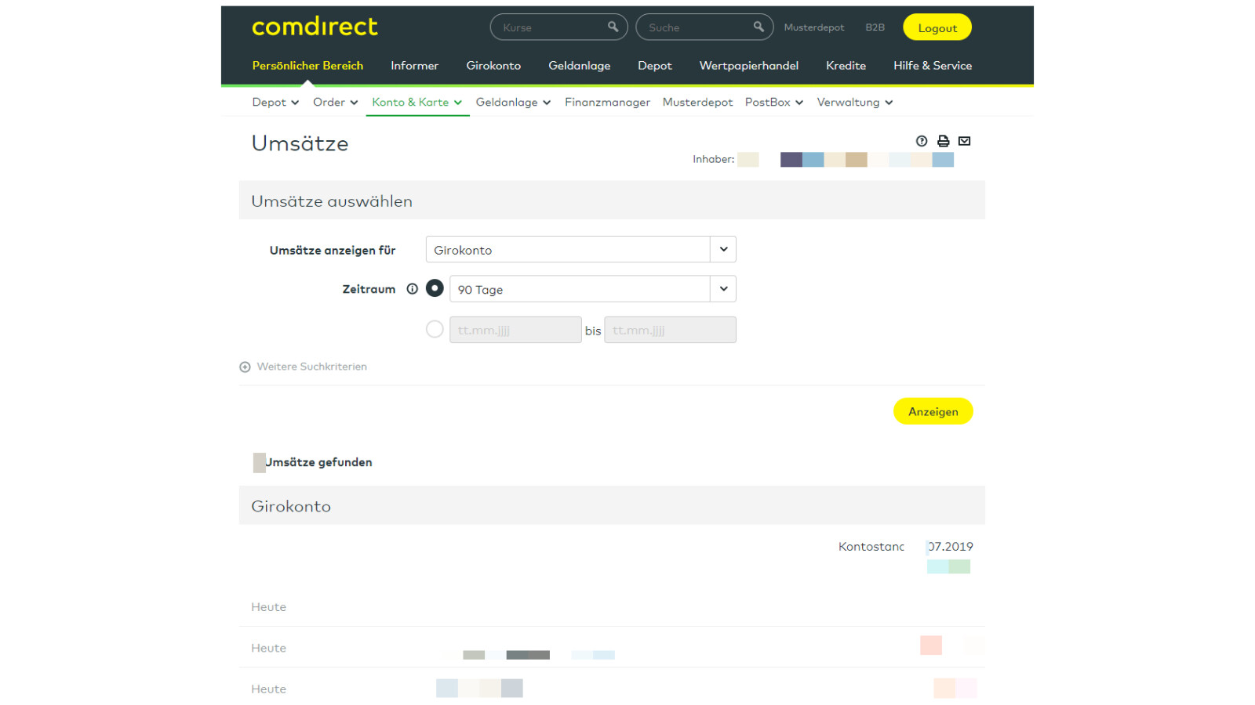Click the magnifier in the Suche field
This screenshot has height=705, width=1255.
tap(759, 27)
